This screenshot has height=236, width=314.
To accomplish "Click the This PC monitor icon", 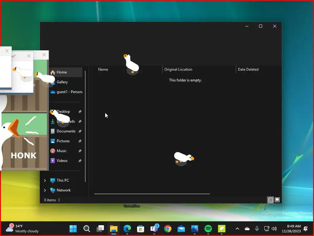I will tap(53, 180).
